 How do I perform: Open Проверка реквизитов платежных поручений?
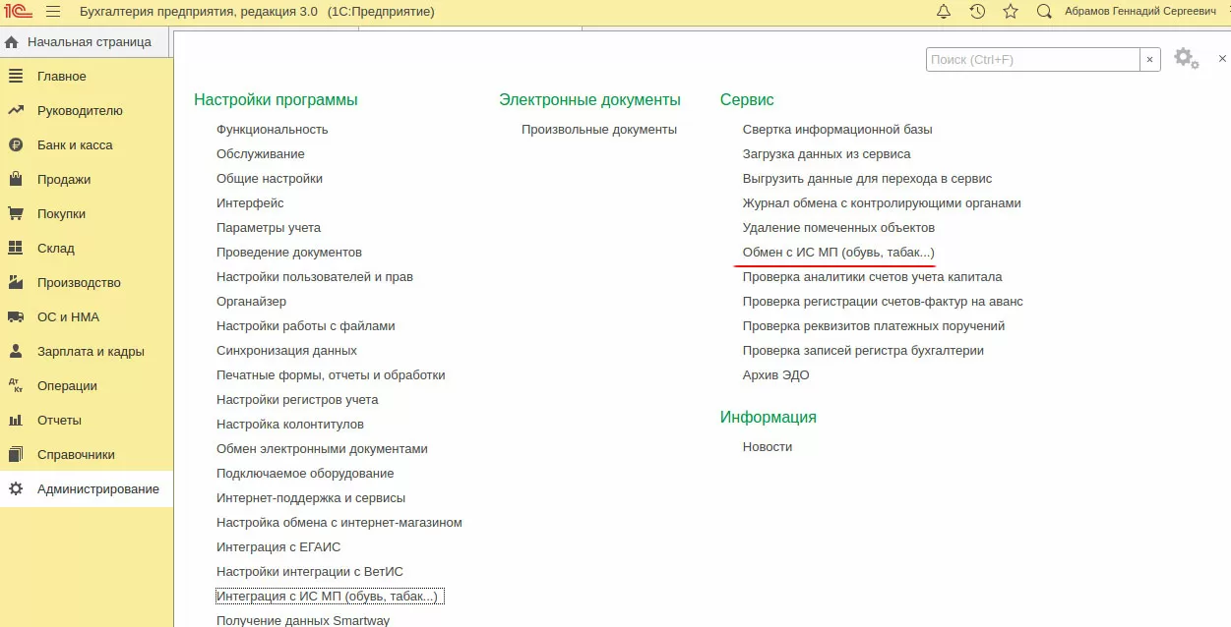point(874,326)
